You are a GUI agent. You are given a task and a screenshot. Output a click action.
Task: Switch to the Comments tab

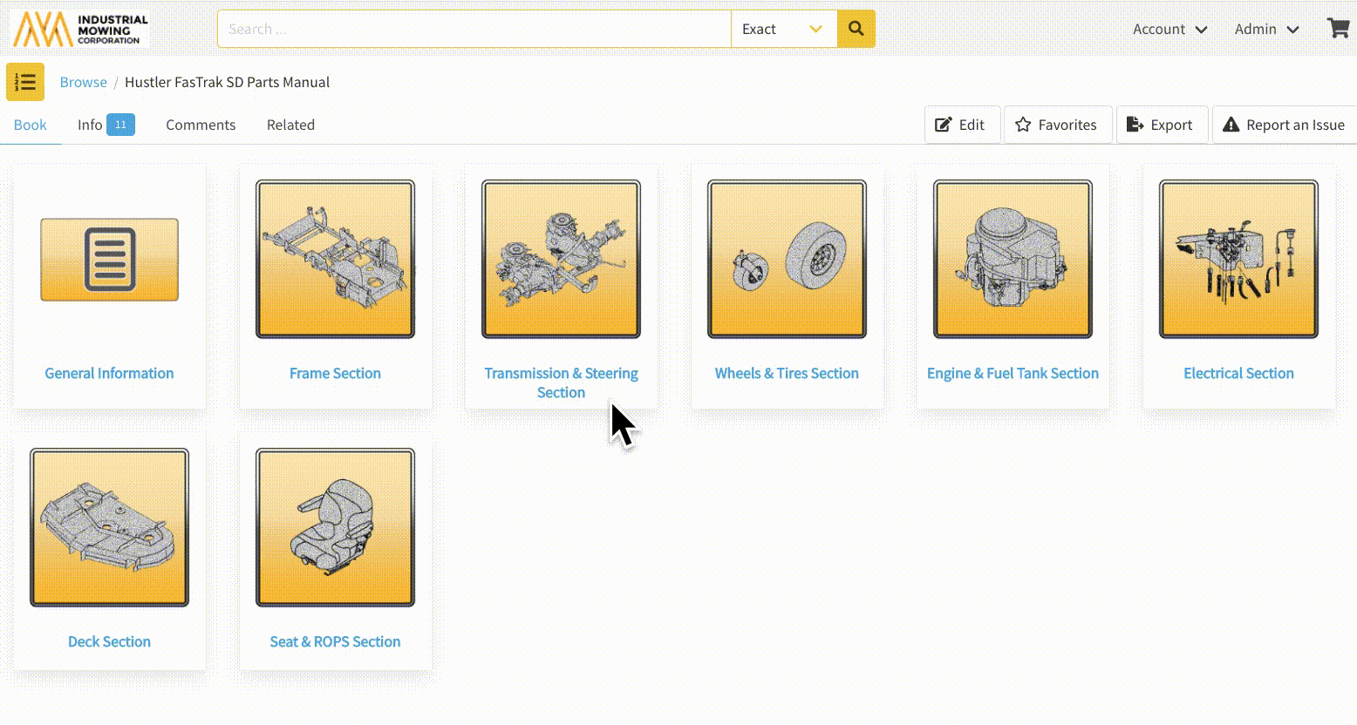click(x=201, y=125)
